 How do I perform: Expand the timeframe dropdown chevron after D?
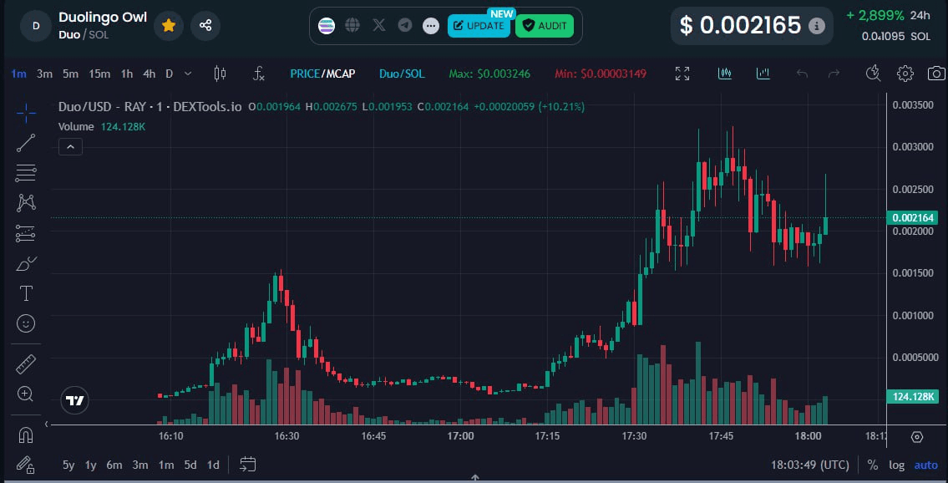tap(188, 74)
